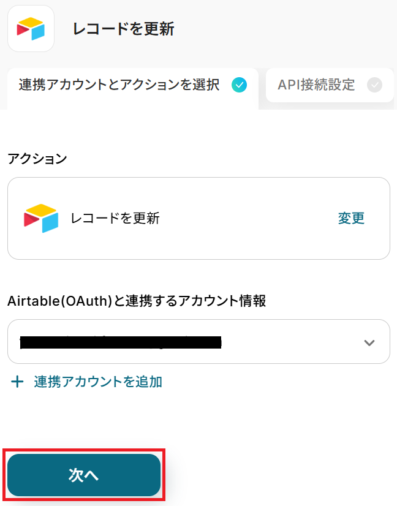Click the blacked-out account name
The height and width of the screenshot is (506, 397).
coord(120,342)
